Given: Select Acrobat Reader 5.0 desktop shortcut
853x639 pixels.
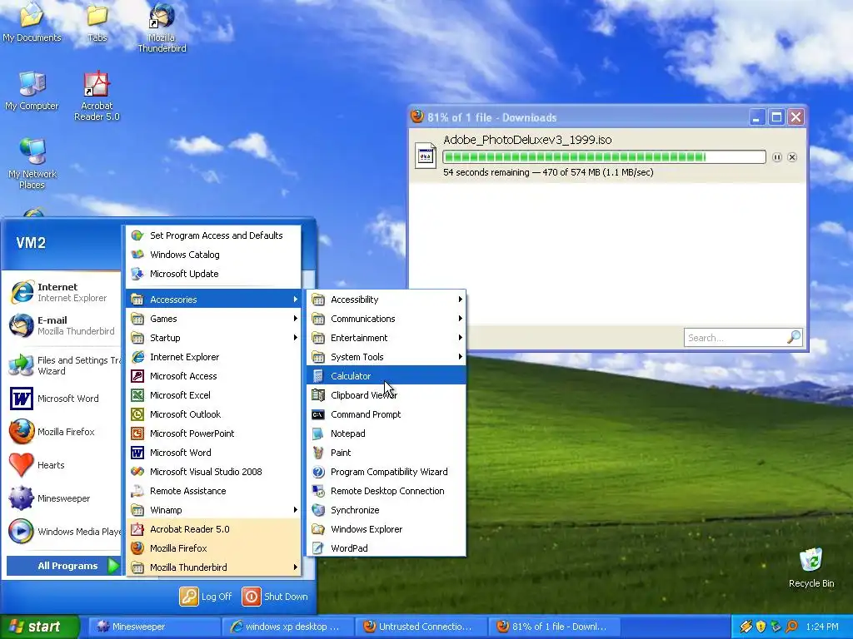Looking at the screenshot, I should point(97,97).
